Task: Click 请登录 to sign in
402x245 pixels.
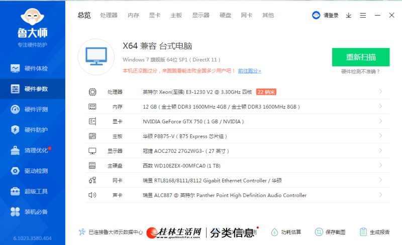Action: pyautogui.click(x=326, y=16)
